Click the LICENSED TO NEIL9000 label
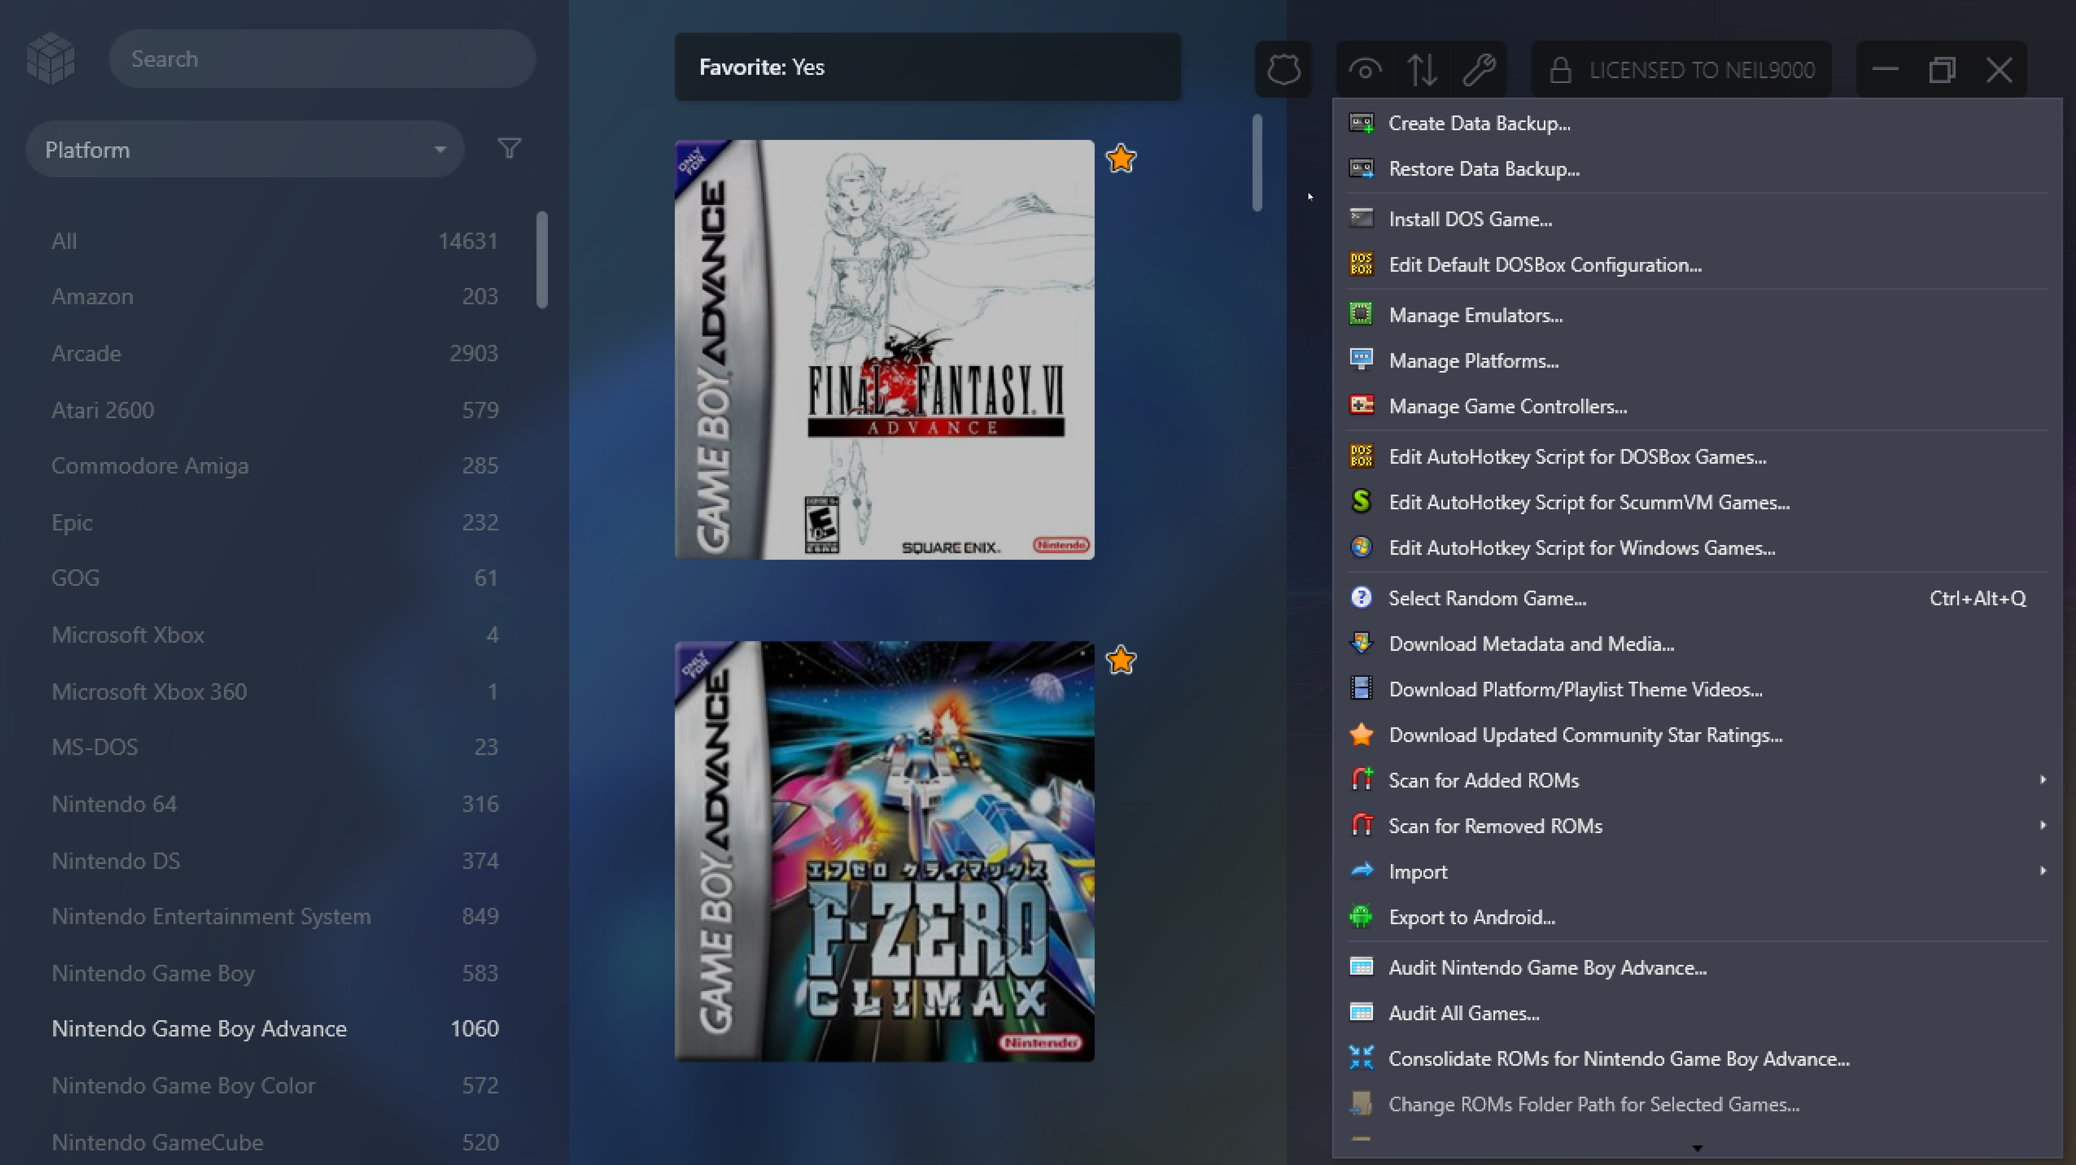 click(1701, 70)
